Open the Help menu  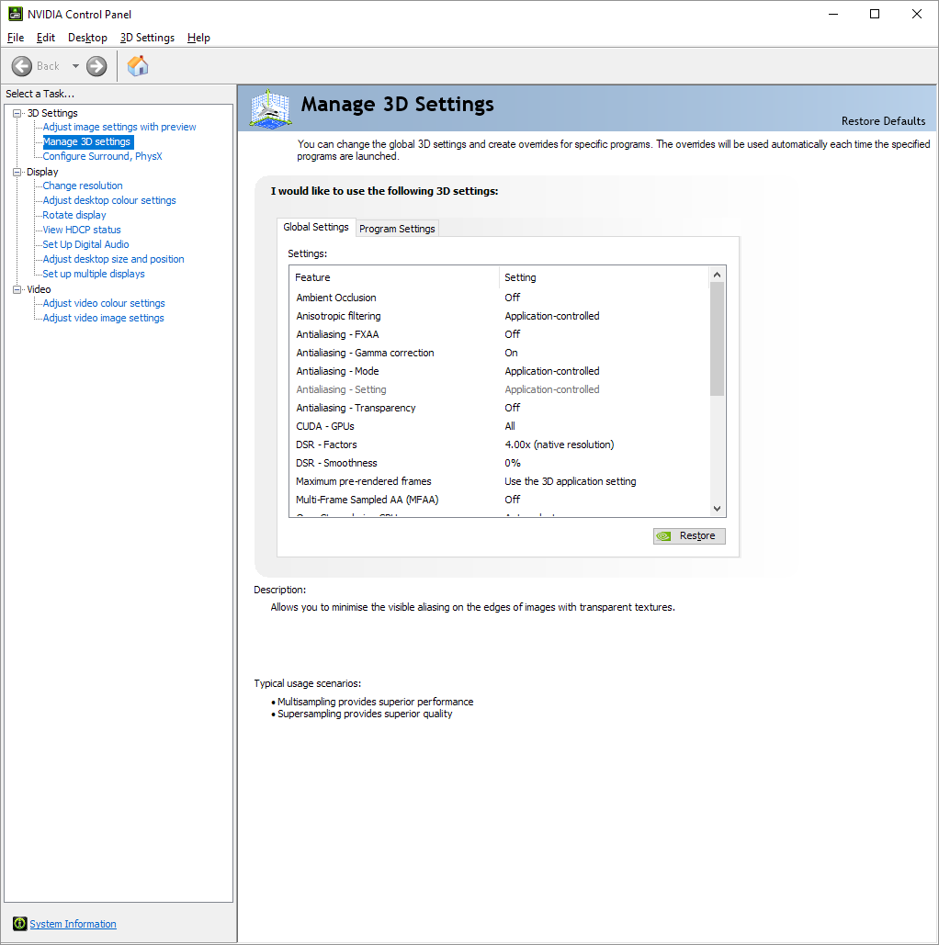[198, 38]
